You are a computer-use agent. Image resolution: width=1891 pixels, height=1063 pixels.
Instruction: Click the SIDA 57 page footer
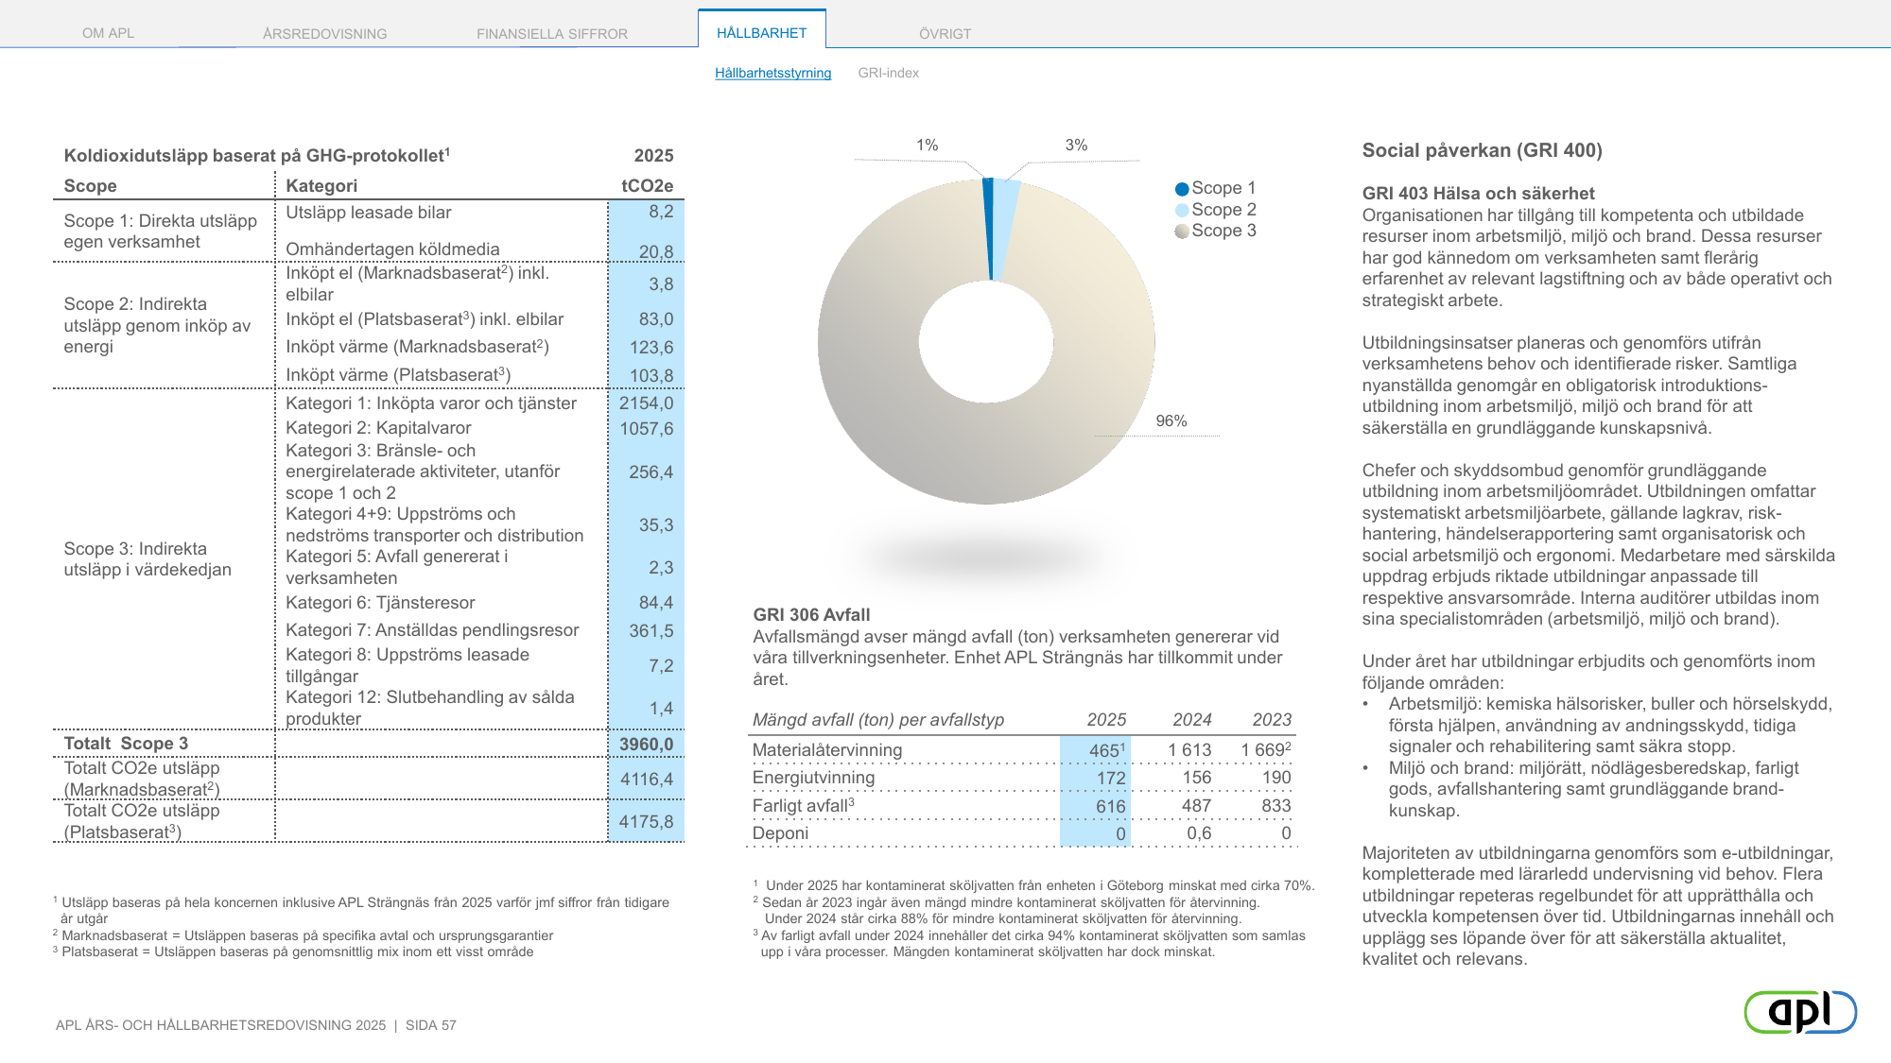431,1025
